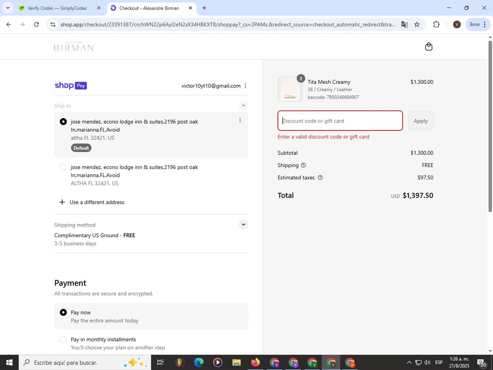Viewport: 493px width, 370px height.
Task: Click the translate page icon
Action: pos(405,24)
